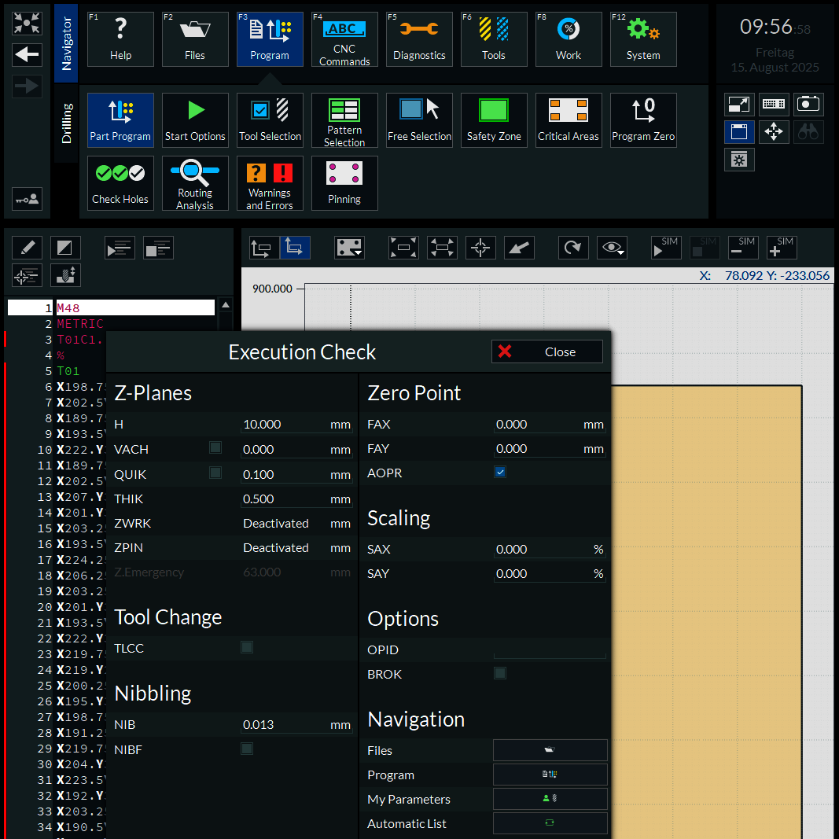Click the ZWRK Deactivated value

275,524
